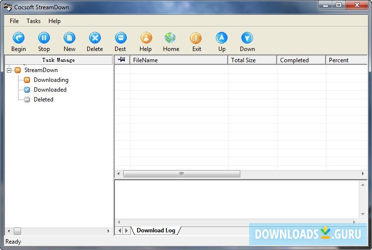Viewport: 372px width, 250px height.
Task: Click the Begin toolbar icon
Action: point(19,38)
